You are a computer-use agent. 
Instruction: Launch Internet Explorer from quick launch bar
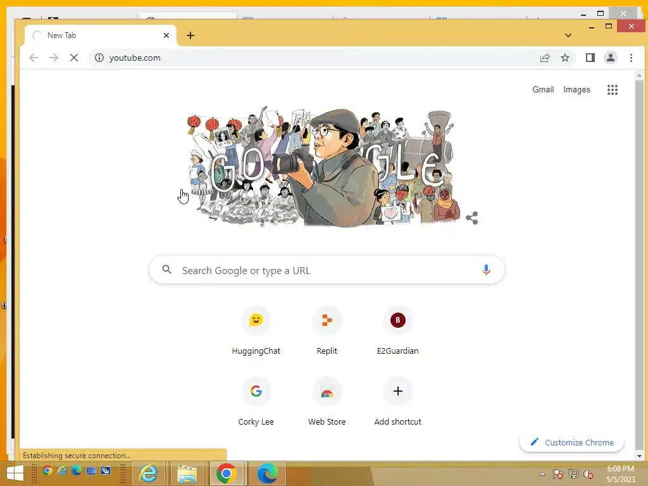click(x=62, y=471)
